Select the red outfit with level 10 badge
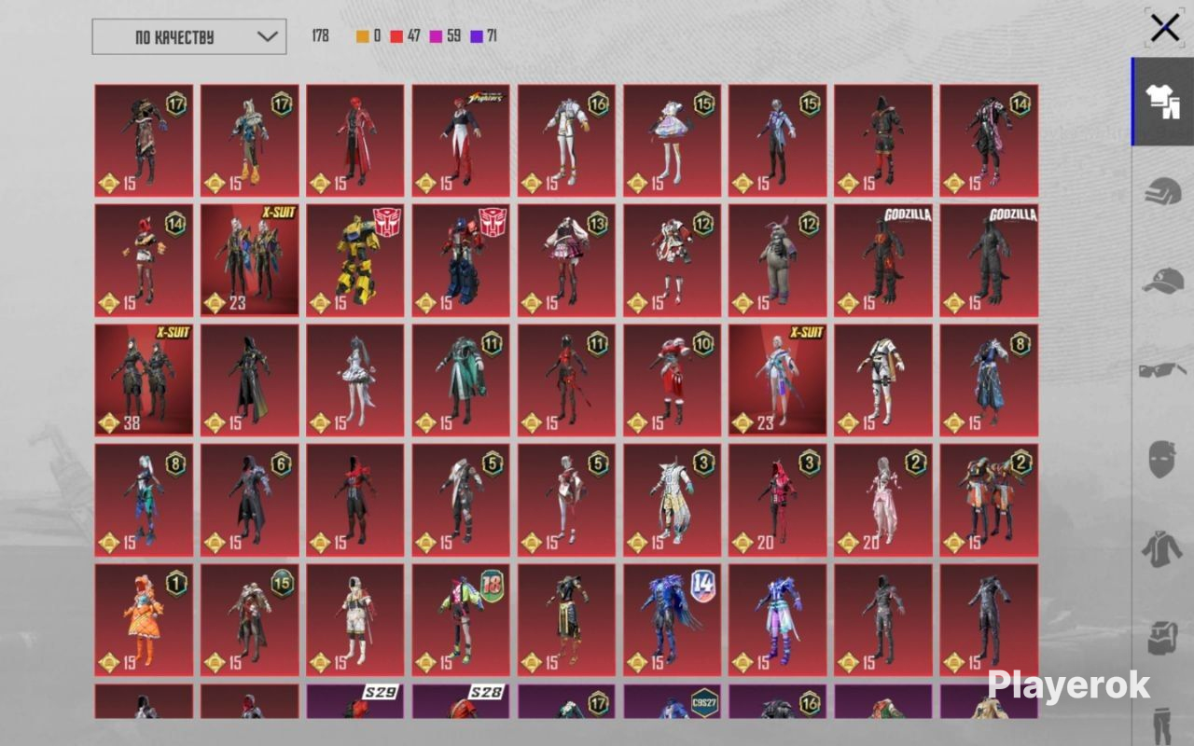 click(672, 380)
